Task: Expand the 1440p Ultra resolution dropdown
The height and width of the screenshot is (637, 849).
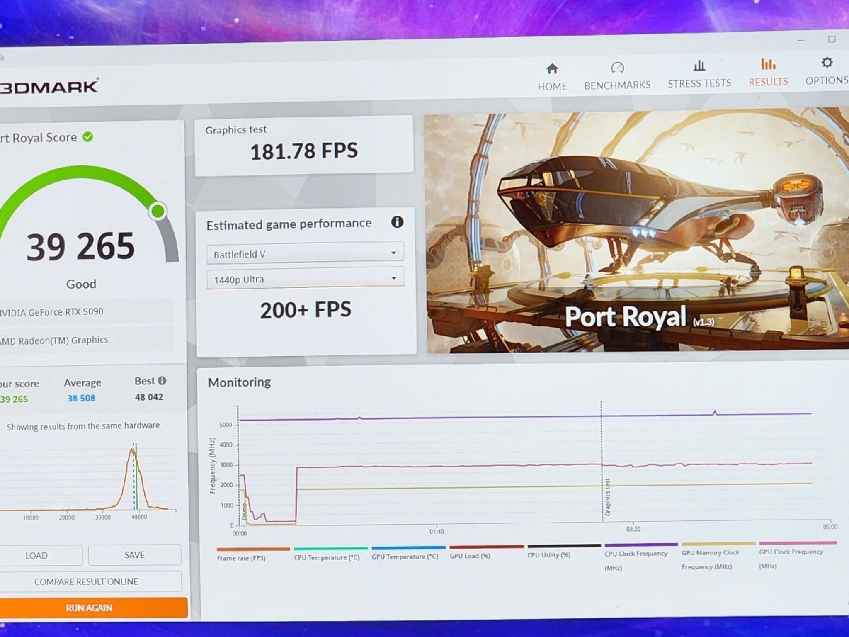Action: click(x=306, y=278)
